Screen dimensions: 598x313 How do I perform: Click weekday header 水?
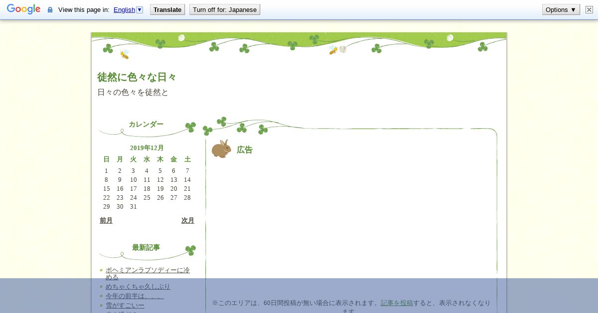click(x=147, y=159)
